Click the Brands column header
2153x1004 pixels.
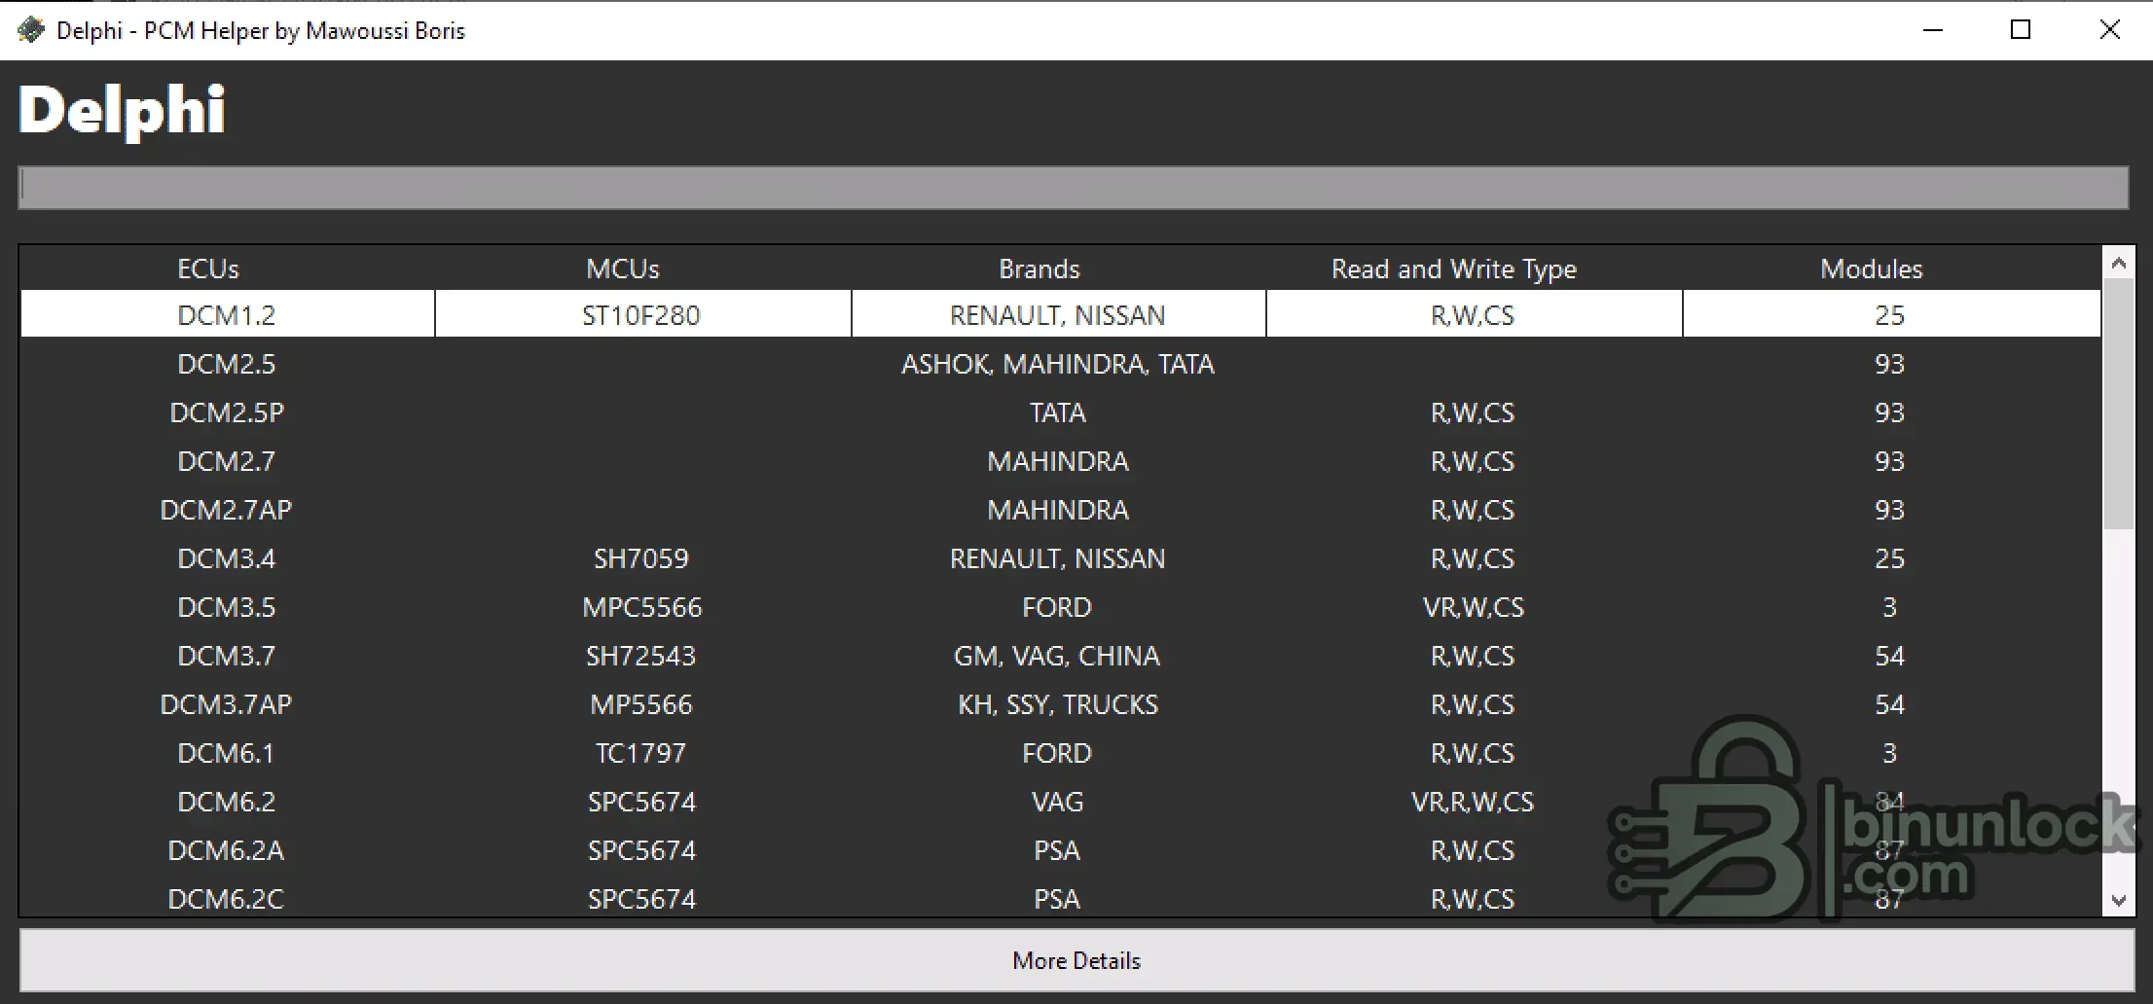point(1040,269)
